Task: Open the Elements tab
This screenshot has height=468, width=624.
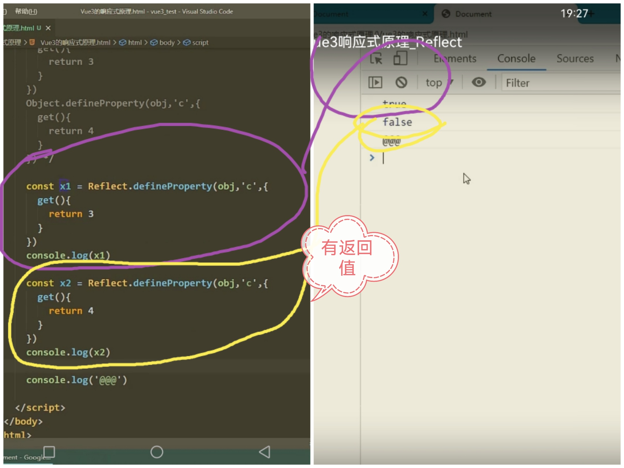Action: [x=455, y=59]
